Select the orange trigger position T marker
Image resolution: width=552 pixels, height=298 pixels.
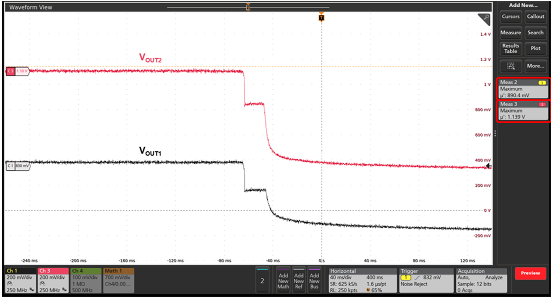point(322,17)
